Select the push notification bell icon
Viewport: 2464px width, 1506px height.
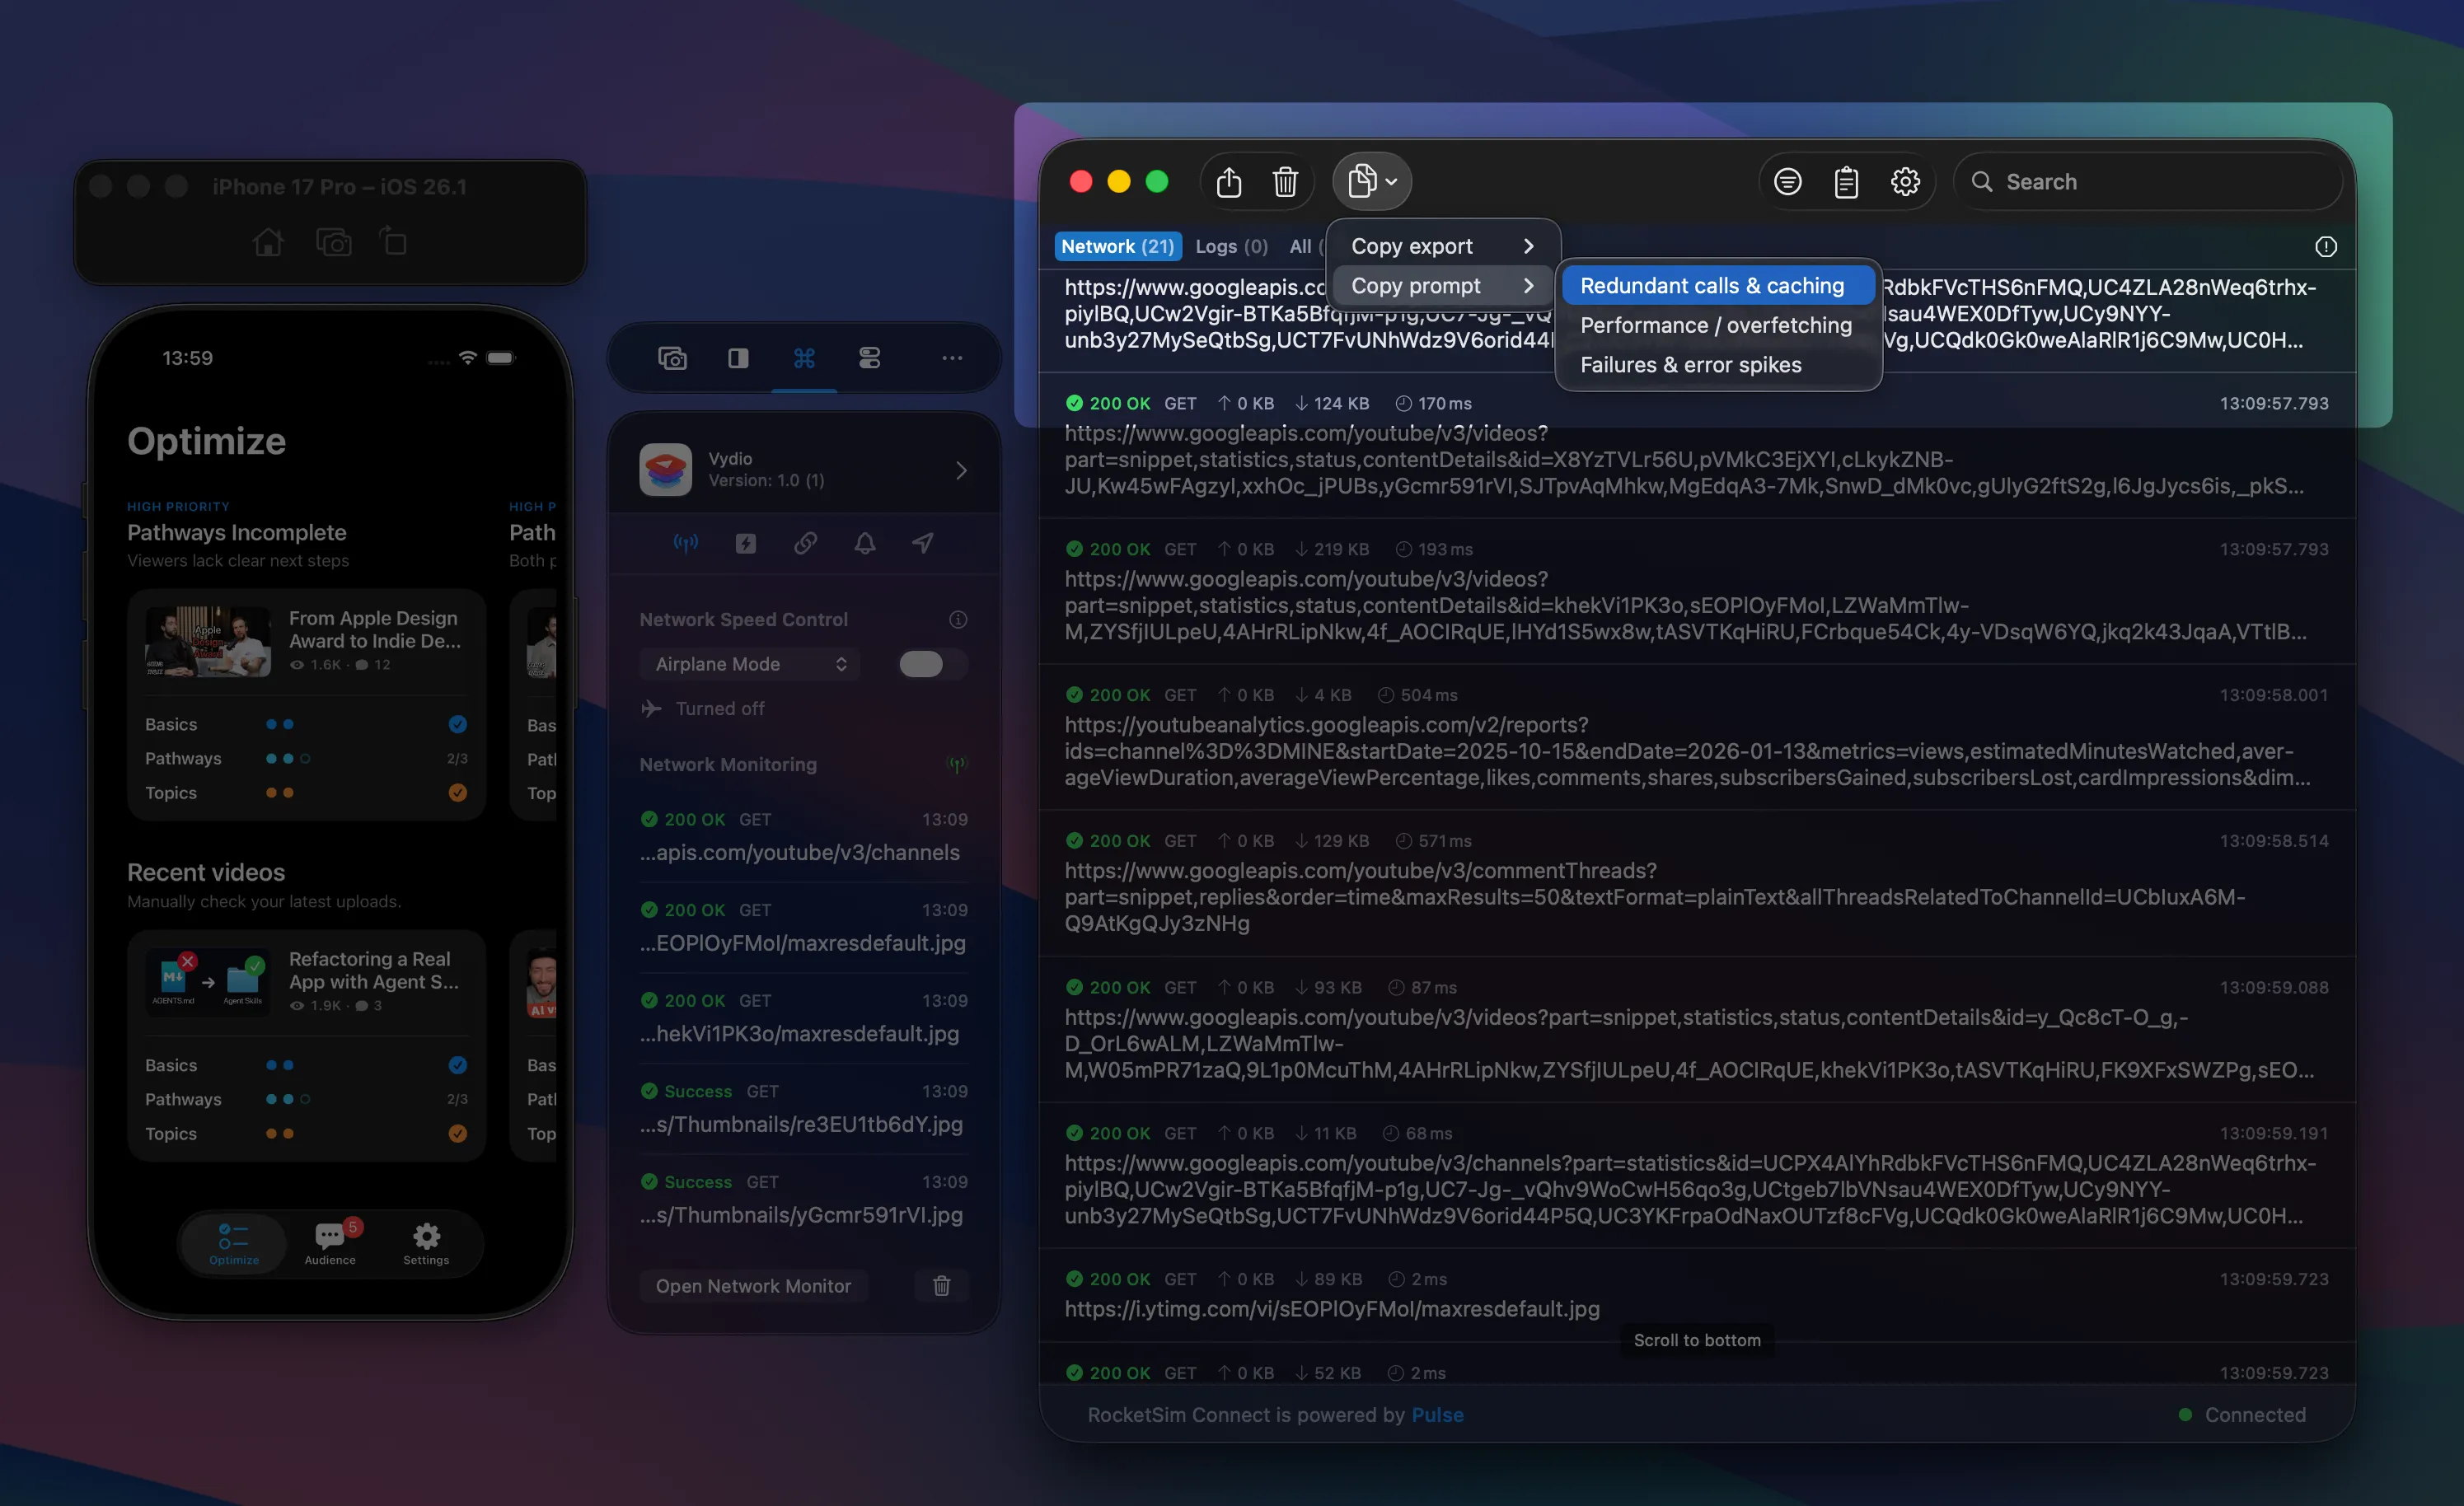pos(865,543)
